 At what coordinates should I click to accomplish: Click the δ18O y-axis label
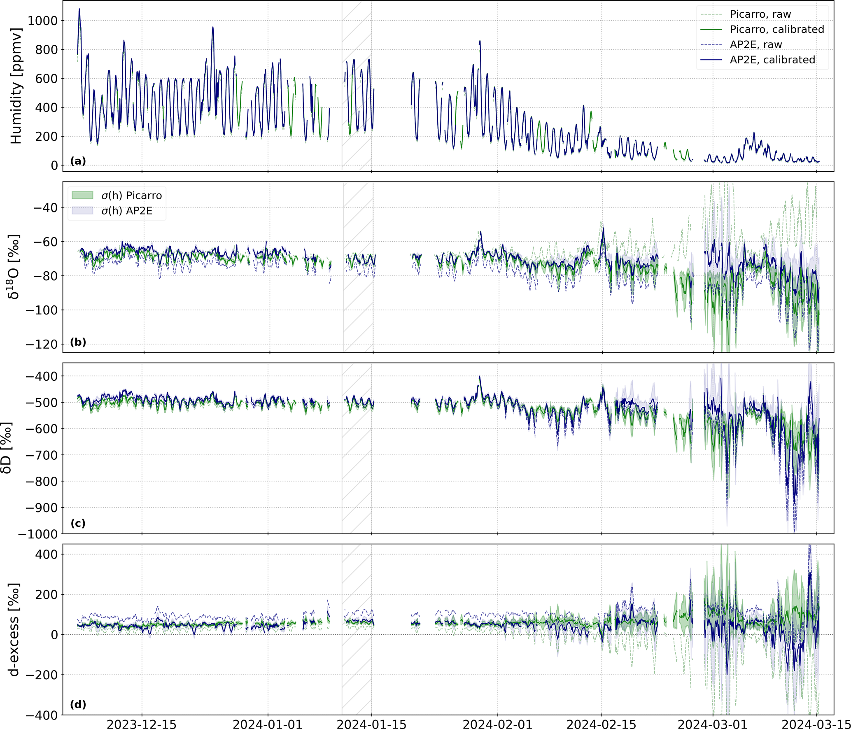click(14, 267)
